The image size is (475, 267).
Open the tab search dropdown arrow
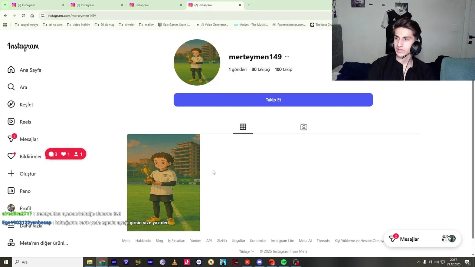pyautogui.click(x=5, y=5)
